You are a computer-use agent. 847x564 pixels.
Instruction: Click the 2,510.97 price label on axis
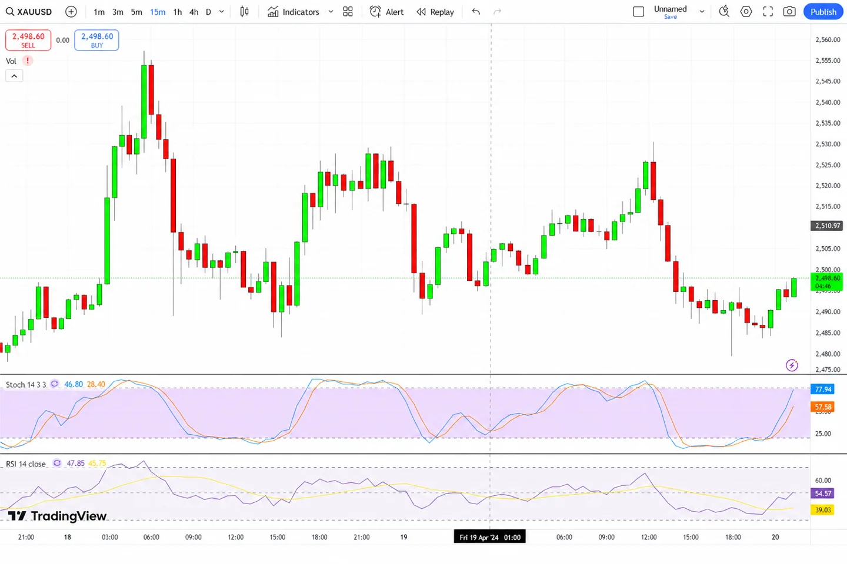(828, 226)
